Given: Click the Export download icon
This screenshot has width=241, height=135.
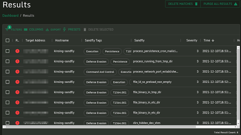Looking at the screenshot, I should tap(47, 29).
